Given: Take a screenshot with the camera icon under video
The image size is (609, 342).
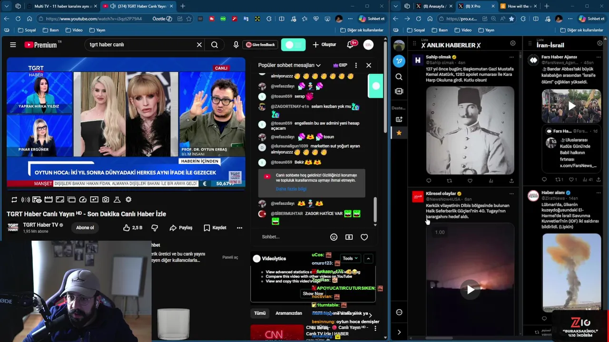Looking at the screenshot, I should (x=106, y=200).
